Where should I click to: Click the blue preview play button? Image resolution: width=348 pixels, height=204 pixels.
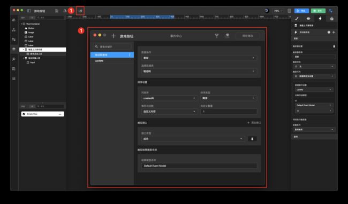301,11
